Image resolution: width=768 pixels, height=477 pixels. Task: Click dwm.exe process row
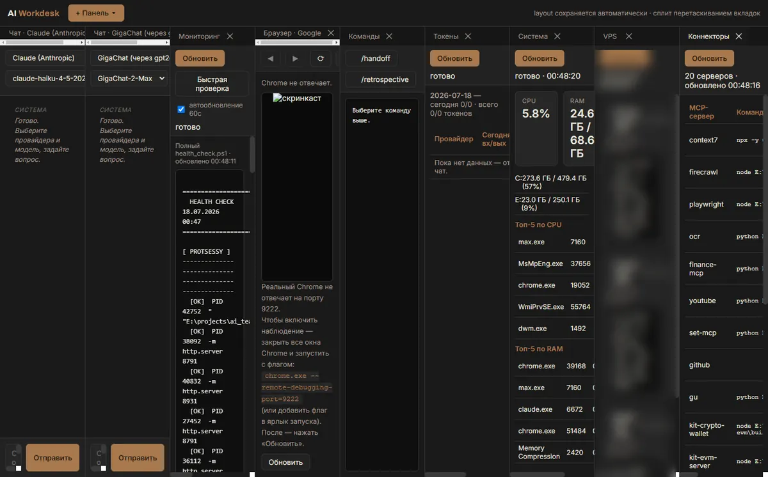pos(555,328)
